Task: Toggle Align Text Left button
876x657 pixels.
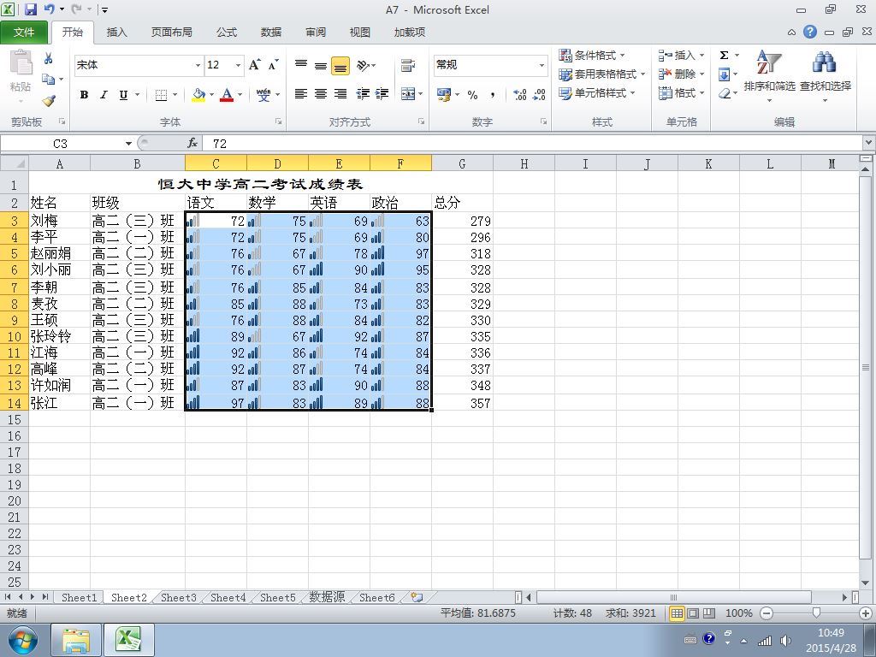Action: pyautogui.click(x=301, y=94)
